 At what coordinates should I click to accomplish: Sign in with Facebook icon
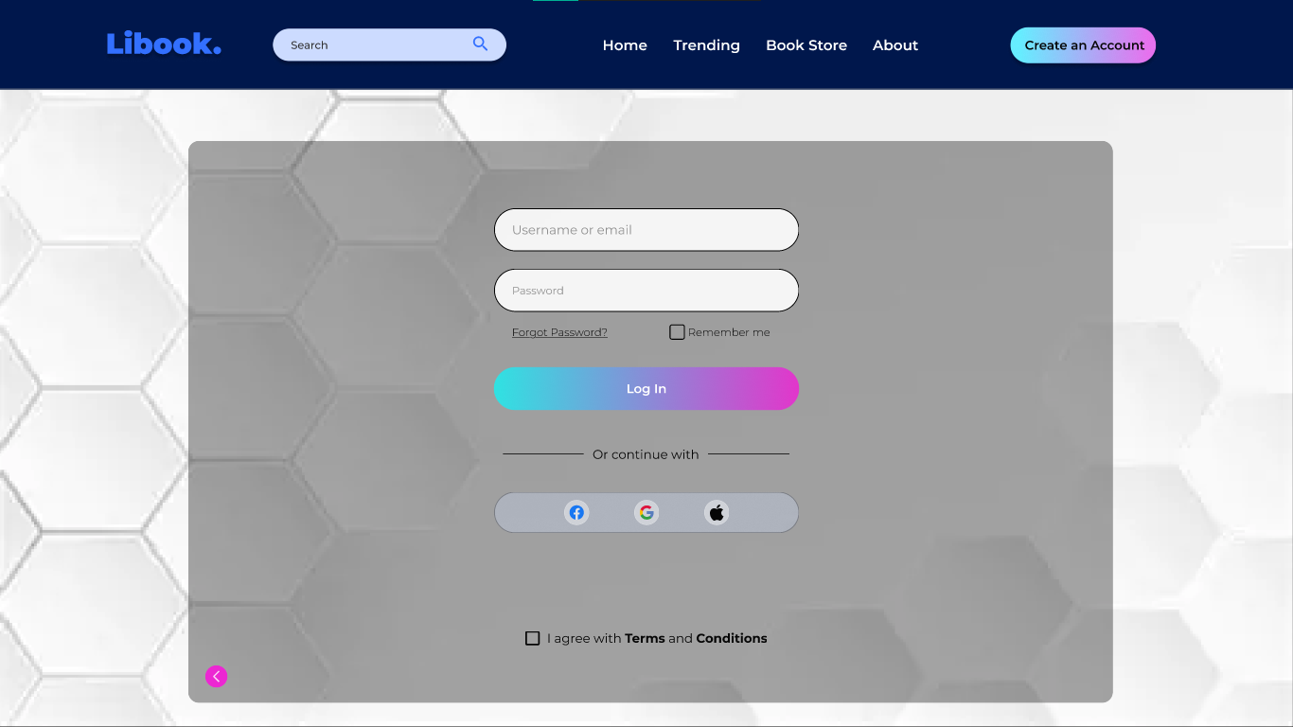pos(576,513)
